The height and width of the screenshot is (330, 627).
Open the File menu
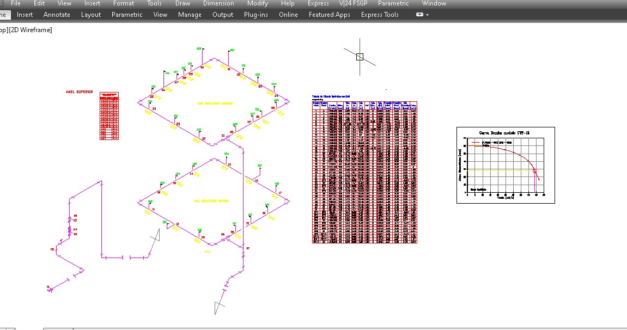[16, 3]
